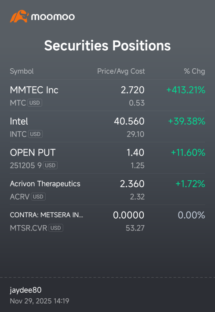Select the OPEN PUT option position
This screenshot has height=312, width=215.
(x=107, y=158)
